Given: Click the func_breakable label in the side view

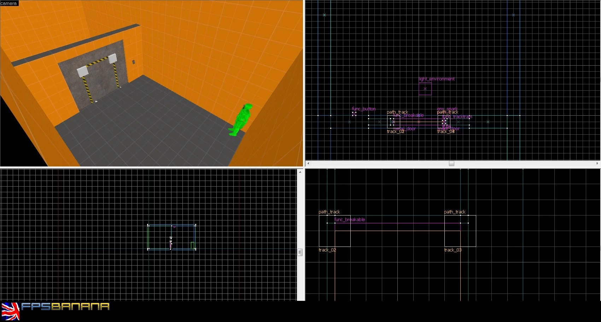Looking at the screenshot, I should point(350,219).
